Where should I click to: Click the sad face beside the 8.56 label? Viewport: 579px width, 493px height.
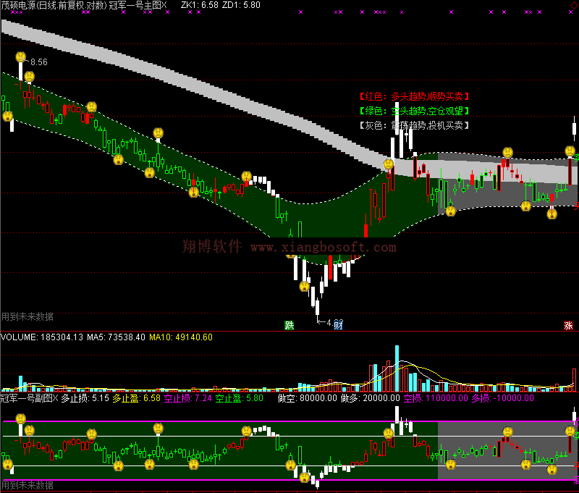[x=21, y=57]
